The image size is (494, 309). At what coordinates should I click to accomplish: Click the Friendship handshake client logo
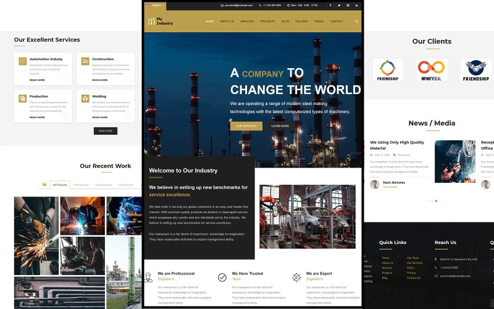(475, 70)
